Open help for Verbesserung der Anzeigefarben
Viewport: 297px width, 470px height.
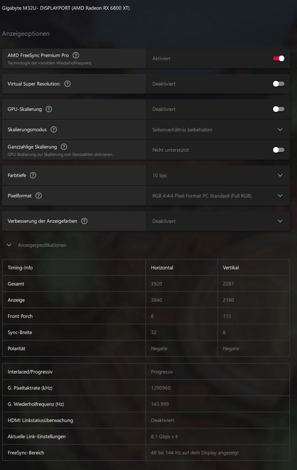(84, 221)
